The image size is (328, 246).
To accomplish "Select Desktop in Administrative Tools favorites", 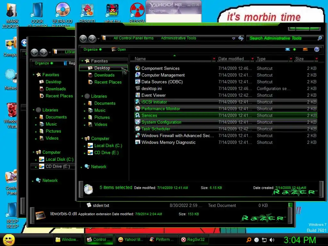I will click(103, 68).
